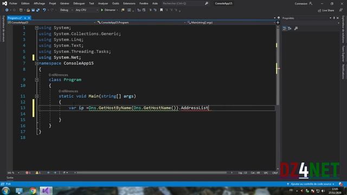Open the Debug configuration dropdown
Screen dimensions: 347x195
click(66, 10)
